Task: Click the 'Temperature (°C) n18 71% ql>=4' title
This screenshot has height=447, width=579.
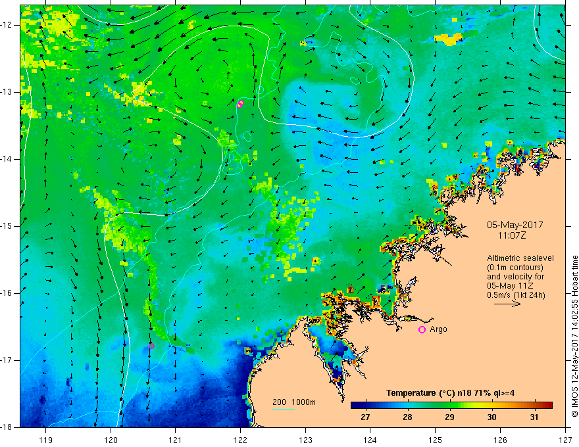Action: click(450, 393)
